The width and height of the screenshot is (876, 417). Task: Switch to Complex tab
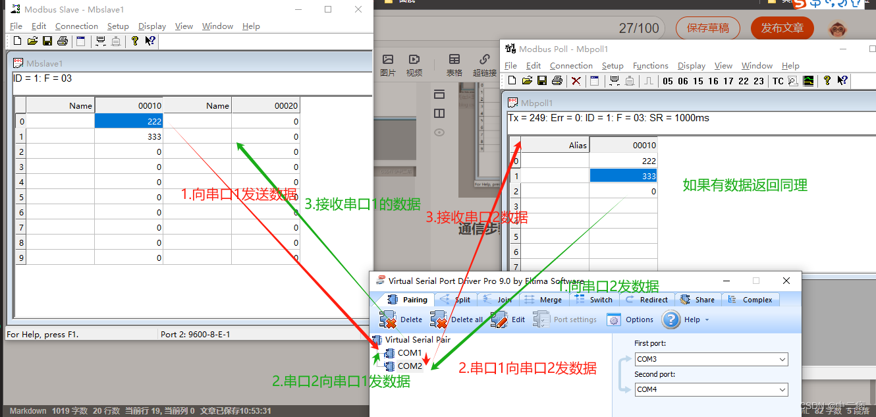[750, 300]
